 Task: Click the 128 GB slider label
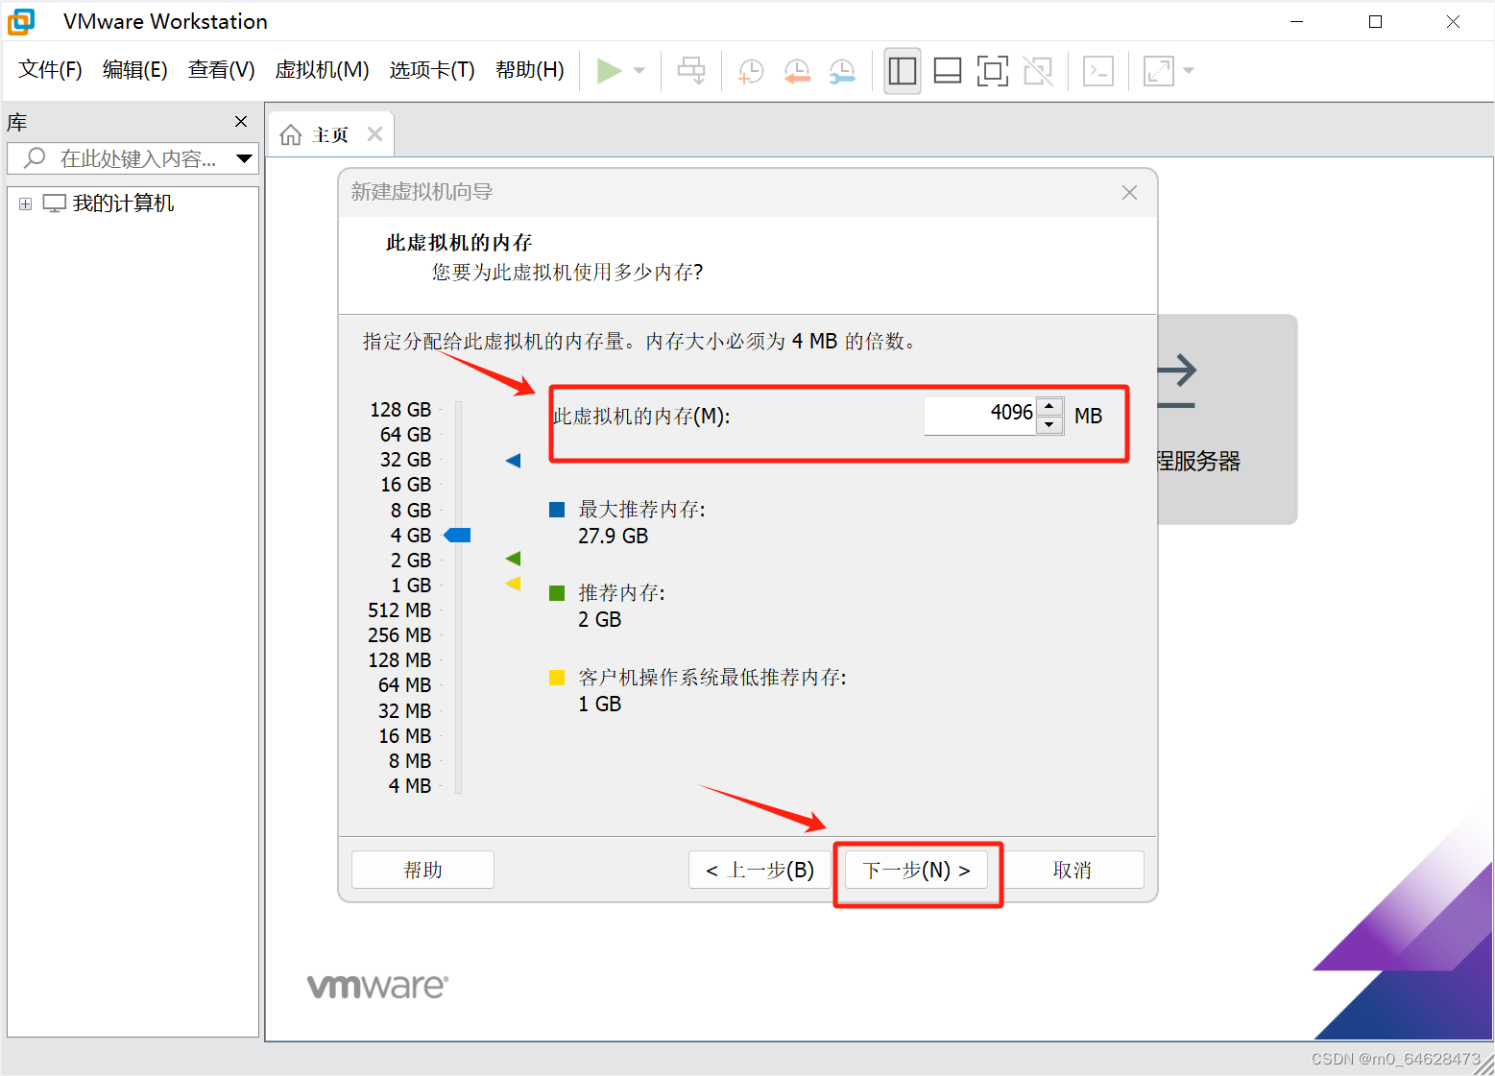400,410
